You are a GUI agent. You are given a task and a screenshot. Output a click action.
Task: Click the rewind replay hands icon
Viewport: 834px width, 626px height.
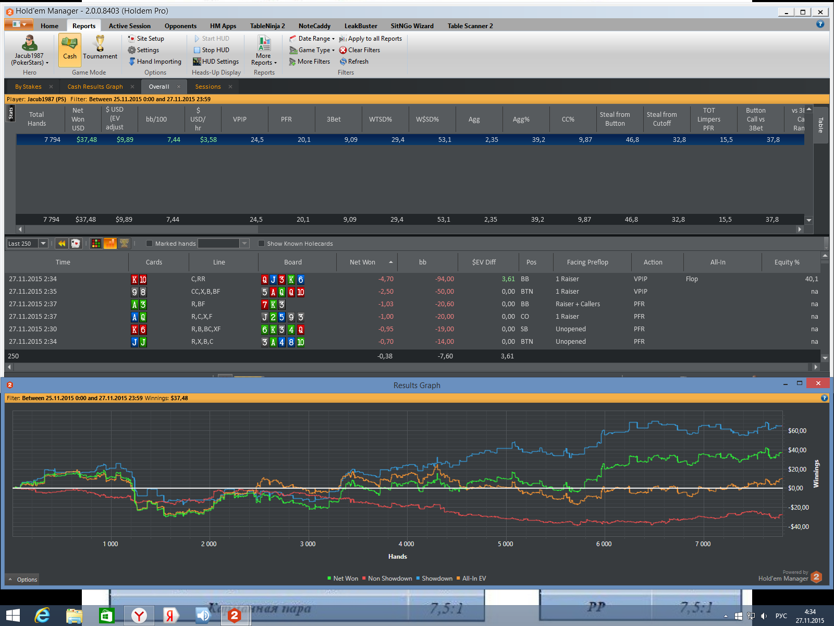coord(62,243)
